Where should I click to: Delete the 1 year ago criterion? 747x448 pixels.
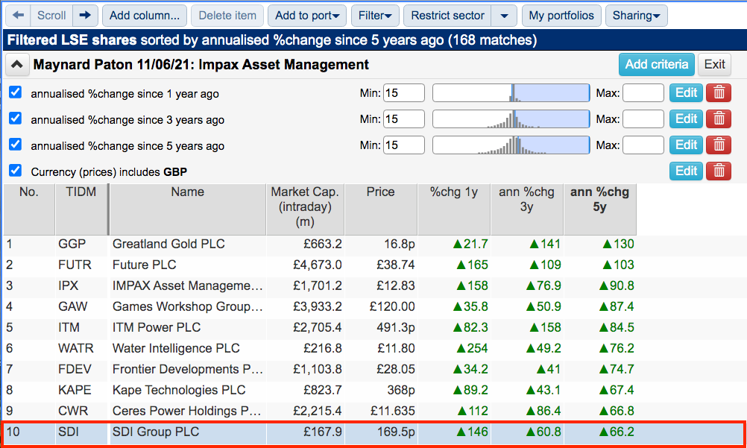[719, 93]
